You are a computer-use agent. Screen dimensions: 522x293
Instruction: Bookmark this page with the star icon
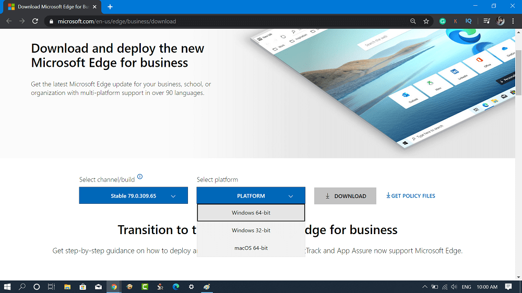(426, 21)
